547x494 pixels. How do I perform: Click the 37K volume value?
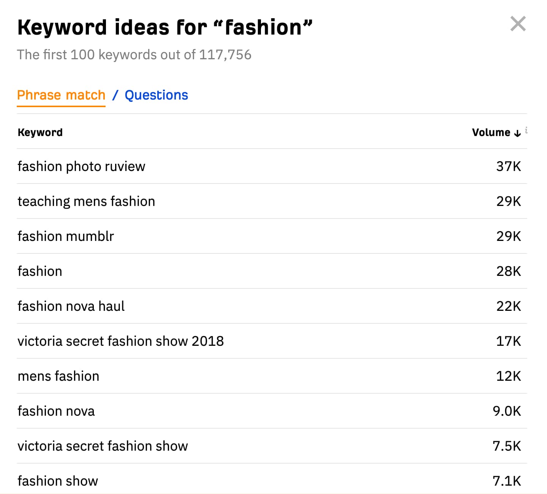[508, 166]
